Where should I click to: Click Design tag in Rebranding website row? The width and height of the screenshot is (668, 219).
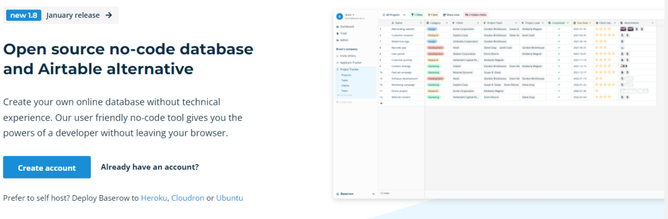tap(432, 29)
